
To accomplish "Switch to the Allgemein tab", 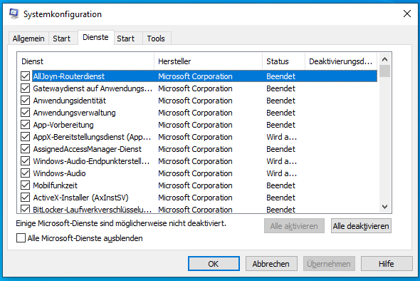I will 28,39.
